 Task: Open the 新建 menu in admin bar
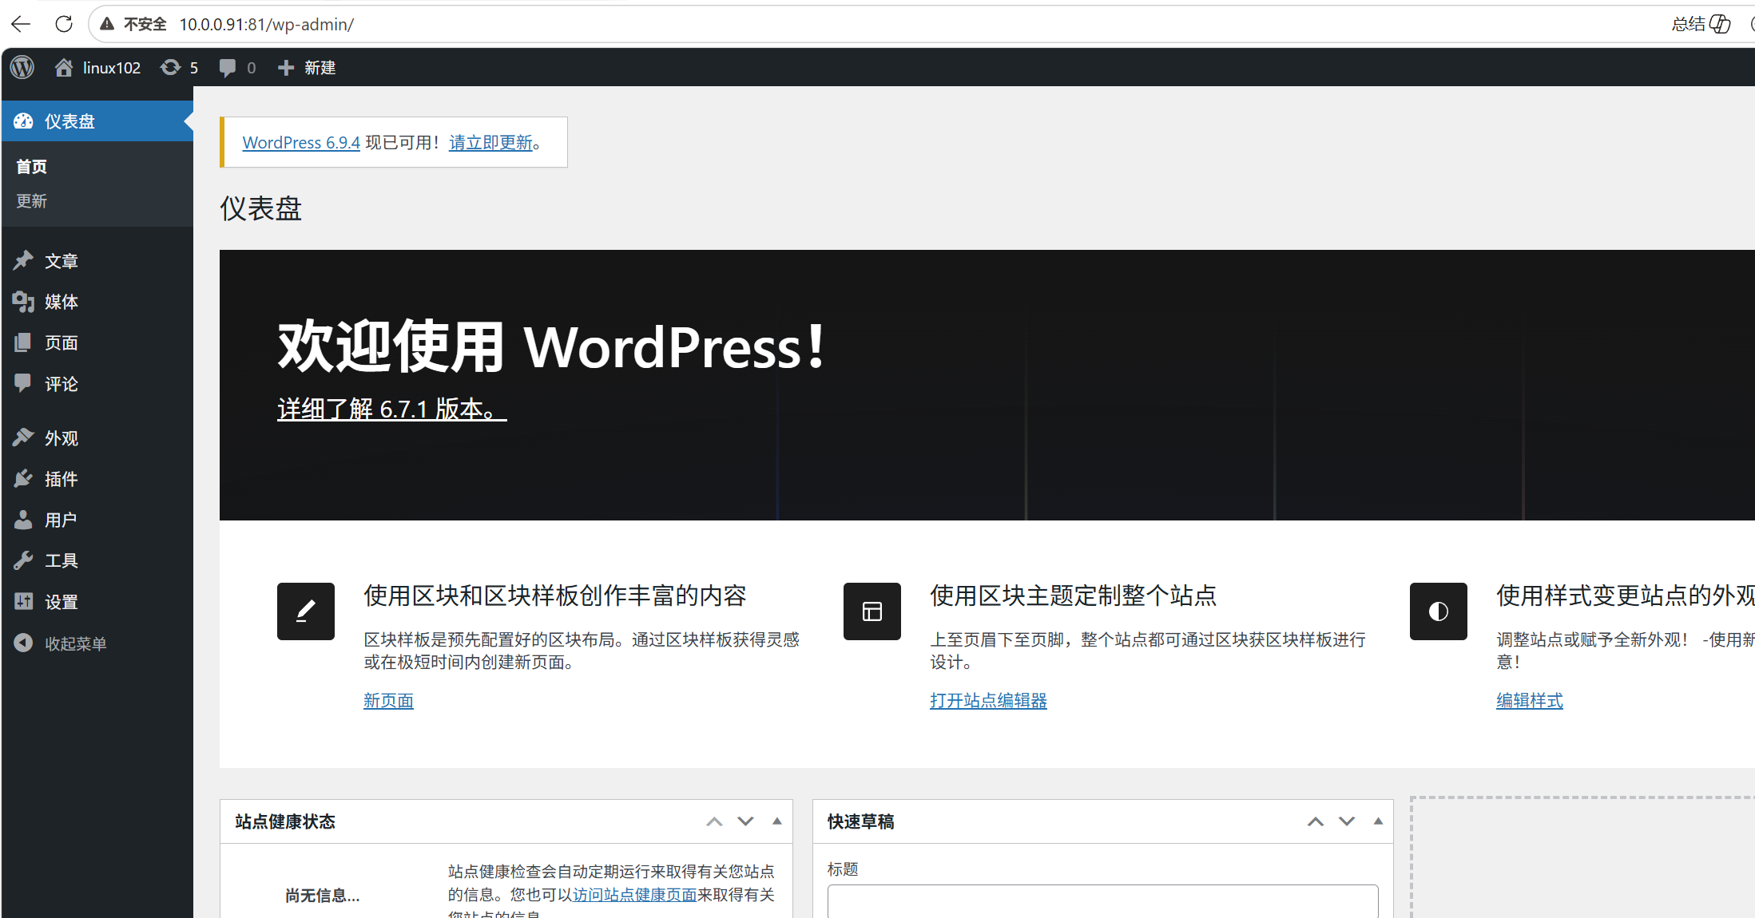307,68
